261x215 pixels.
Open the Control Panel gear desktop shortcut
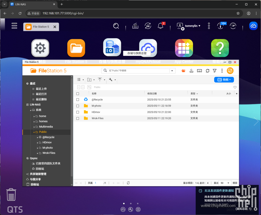[40, 48]
